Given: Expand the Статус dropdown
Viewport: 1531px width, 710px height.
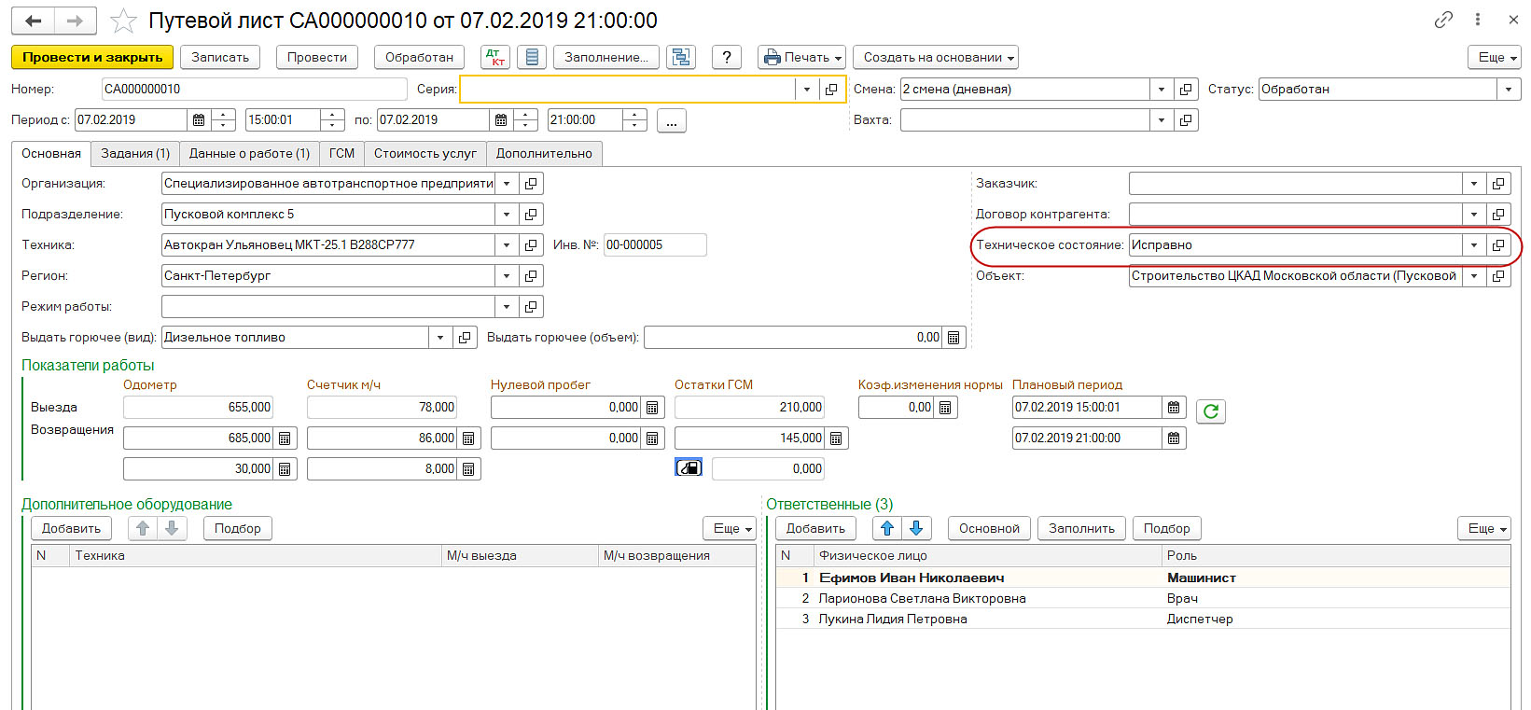Looking at the screenshot, I should (1509, 89).
